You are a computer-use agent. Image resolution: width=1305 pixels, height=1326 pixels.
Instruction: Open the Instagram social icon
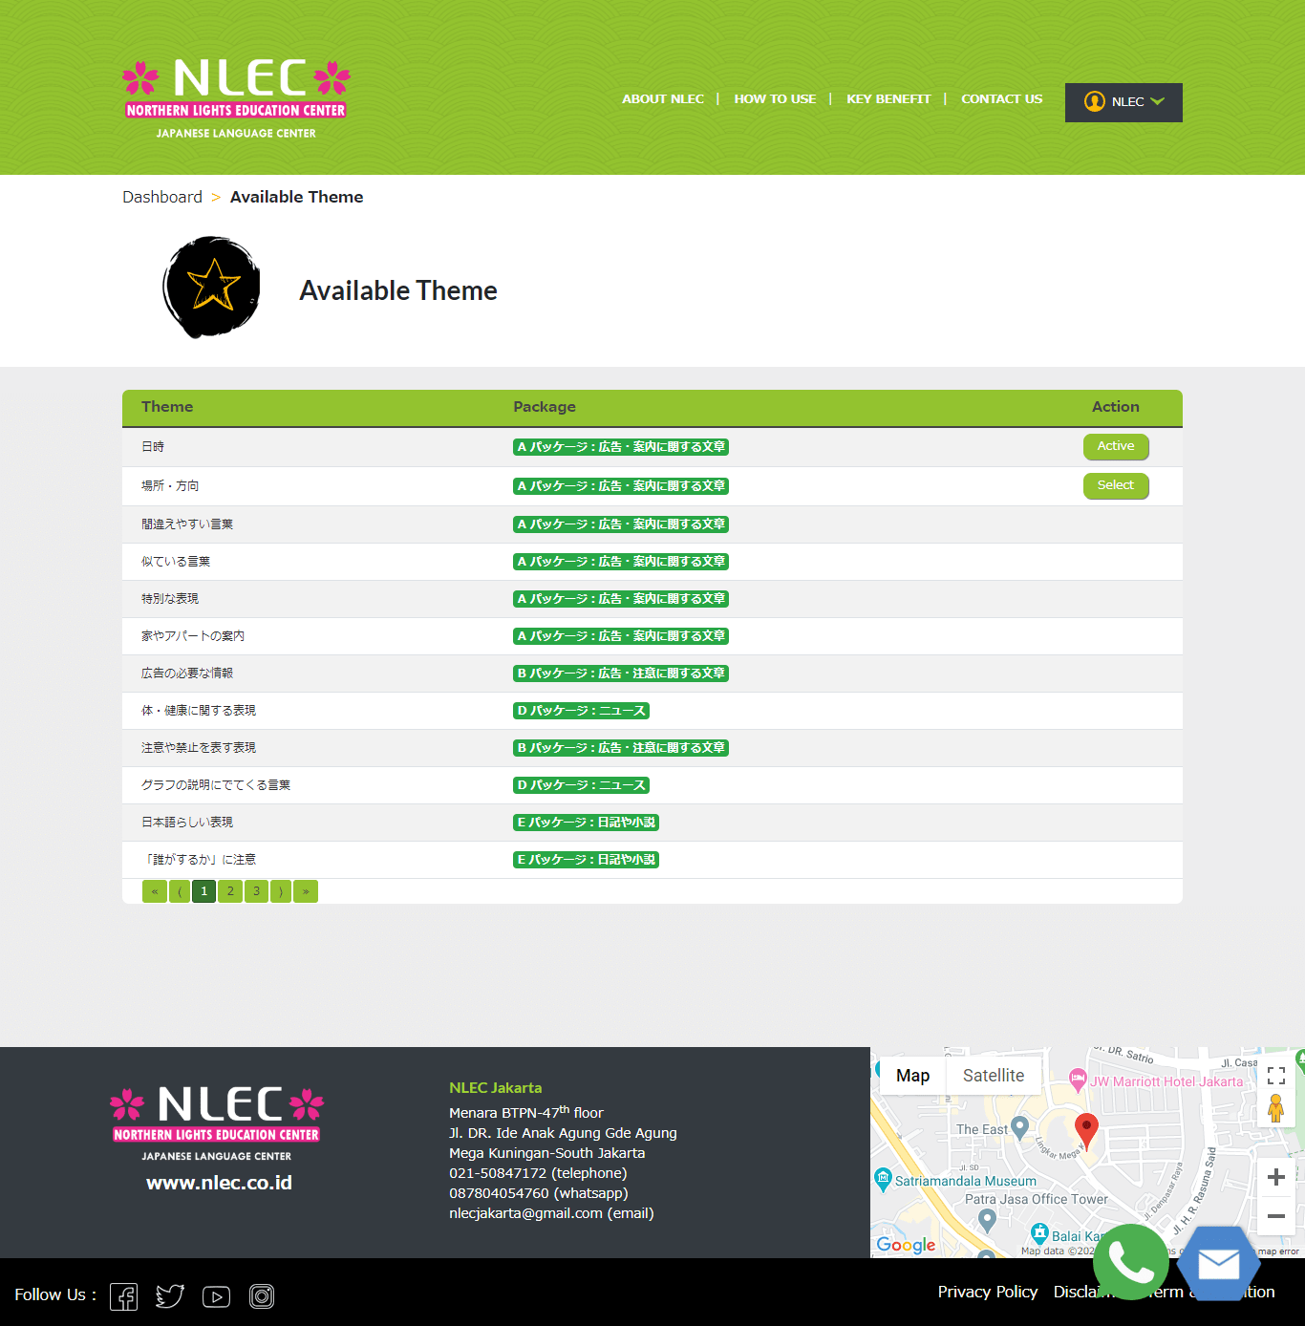click(x=262, y=1296)
